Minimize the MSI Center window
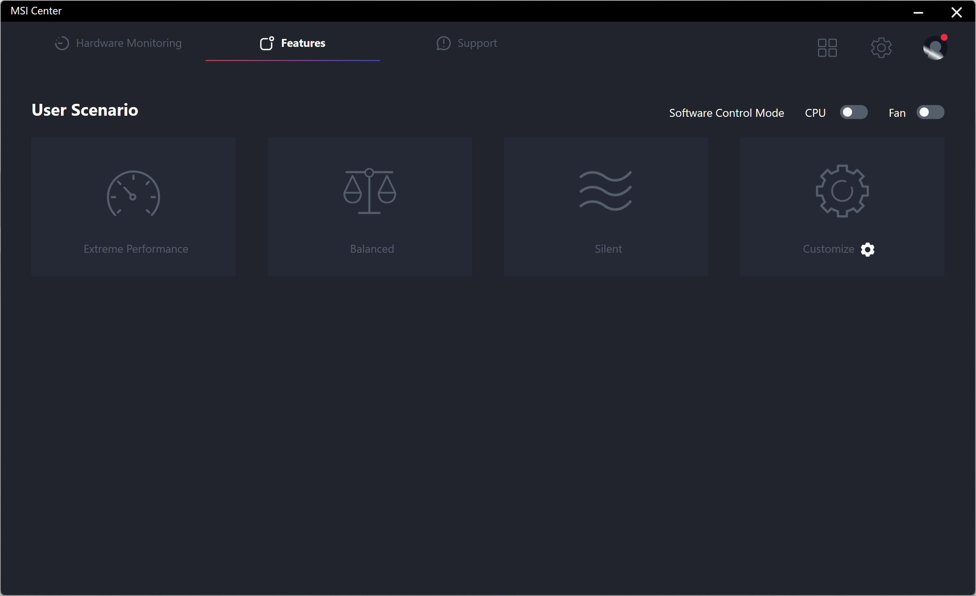 click(918, 13)
